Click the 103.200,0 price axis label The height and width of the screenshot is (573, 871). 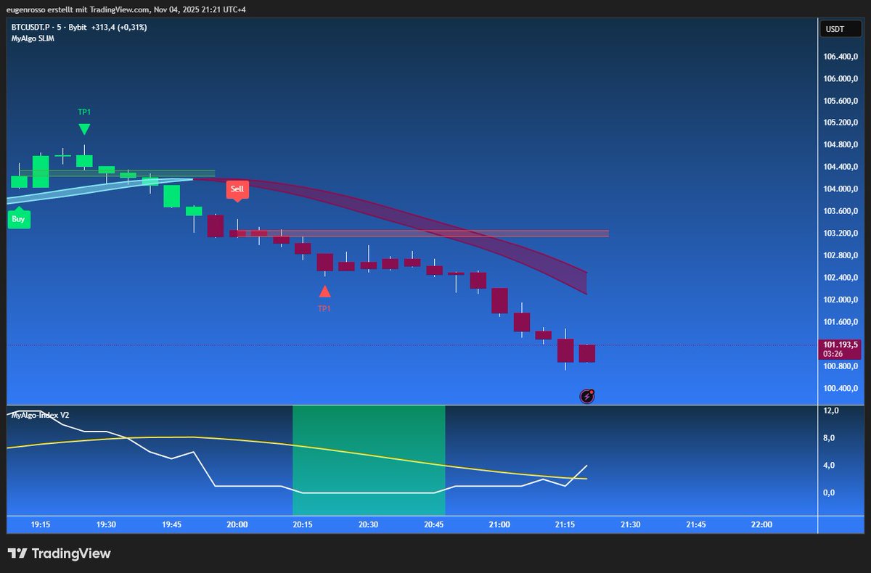point(839,234)
